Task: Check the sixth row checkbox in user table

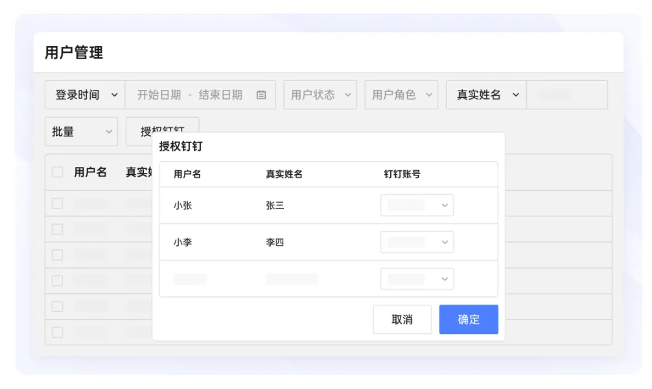Action: [x=58, y=332]
